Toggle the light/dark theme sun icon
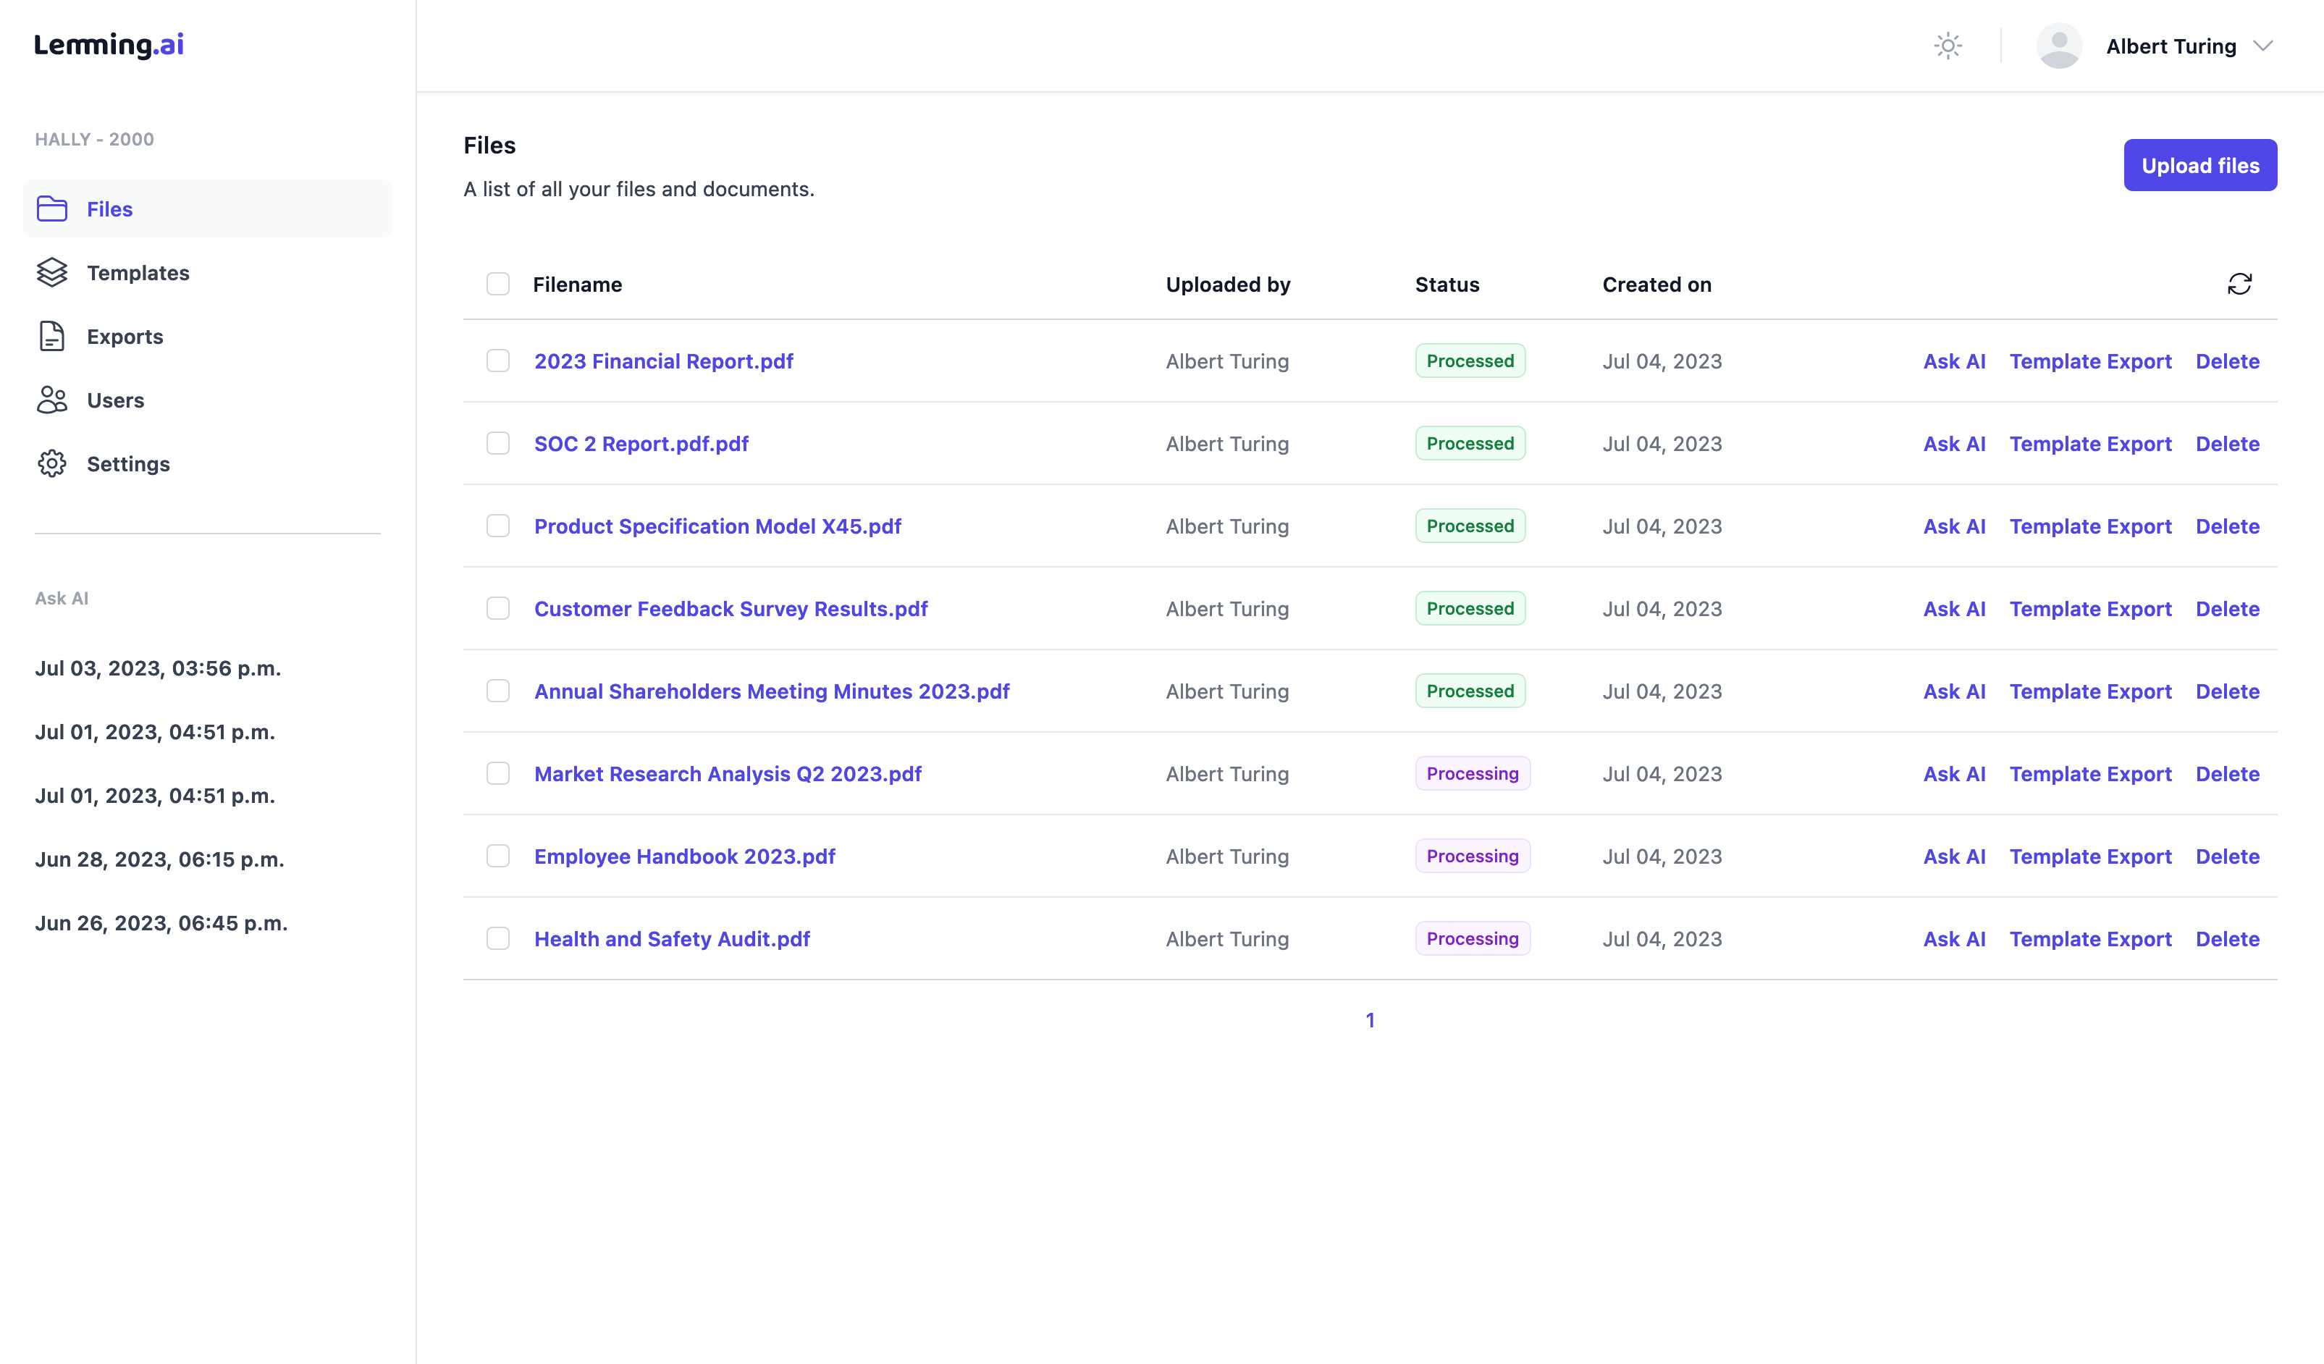This screenshot has width=2324, height=1364. click(x=1948, y=46)
